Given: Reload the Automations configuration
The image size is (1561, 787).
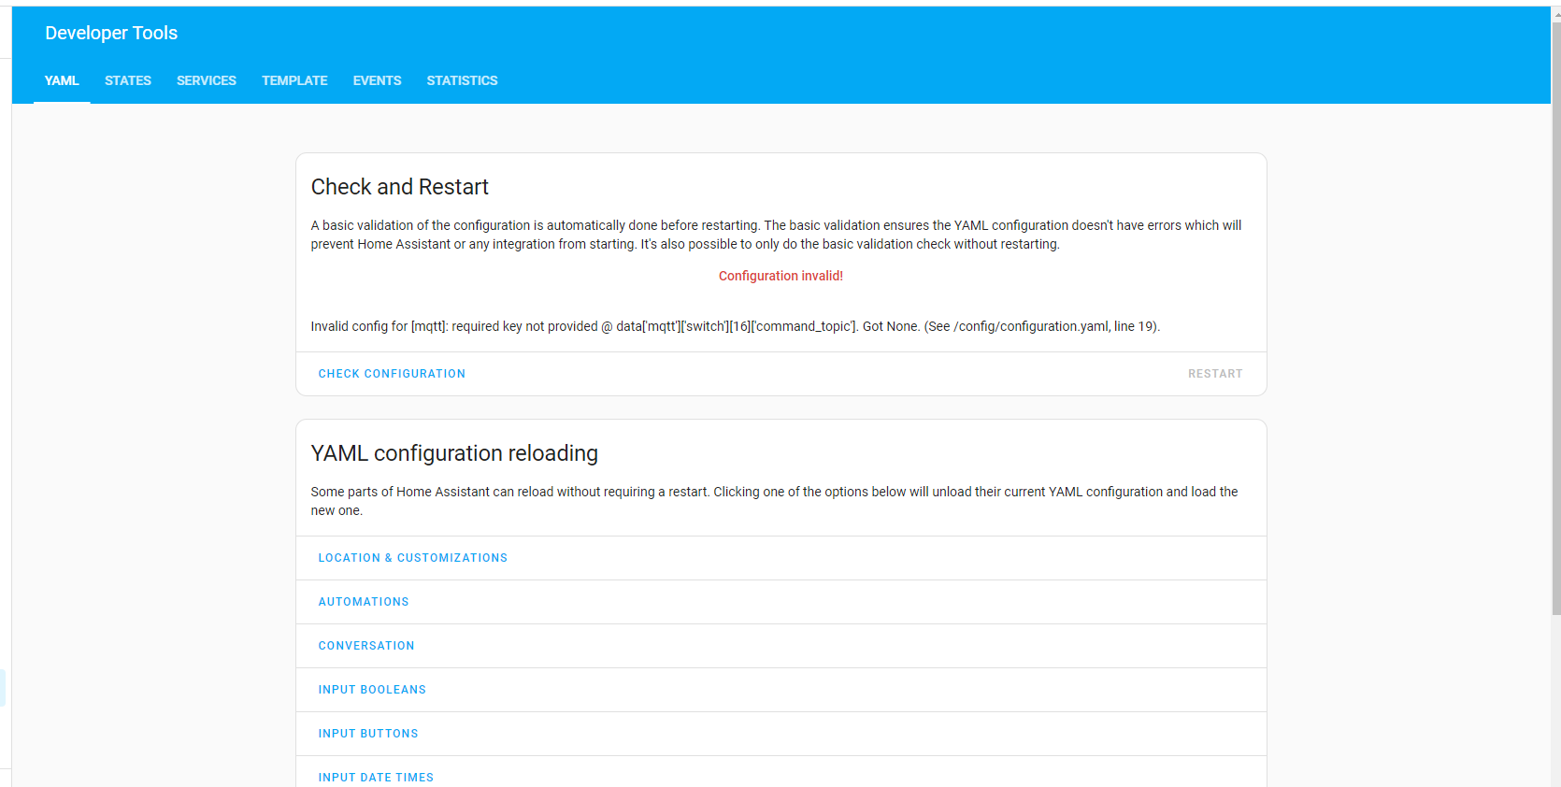Looking at the screenshot, I should 364,602.
